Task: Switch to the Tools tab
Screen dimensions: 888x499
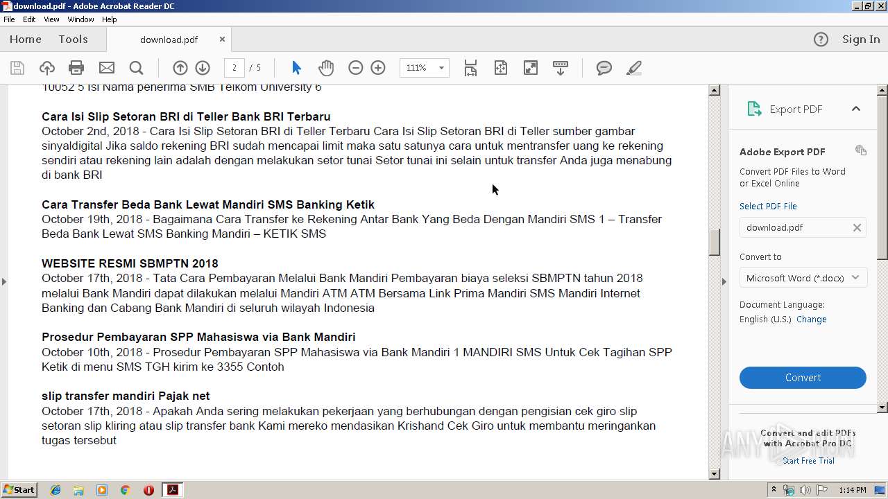Action: tap(74, 40)
